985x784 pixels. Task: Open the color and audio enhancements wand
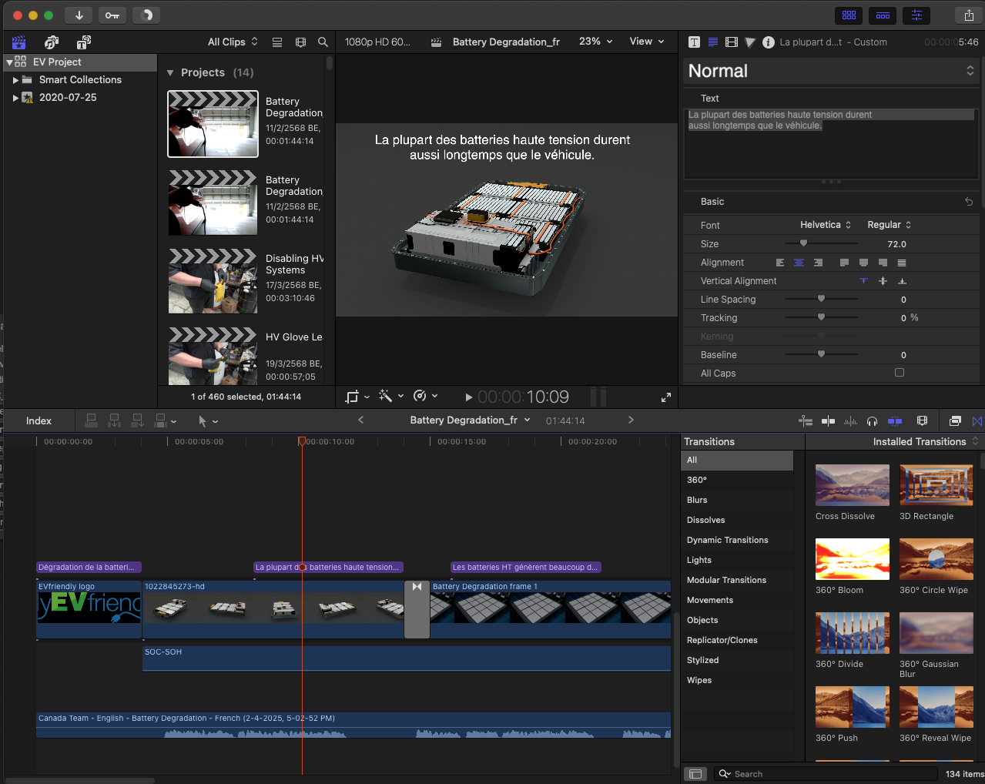[x=390, y=397]
